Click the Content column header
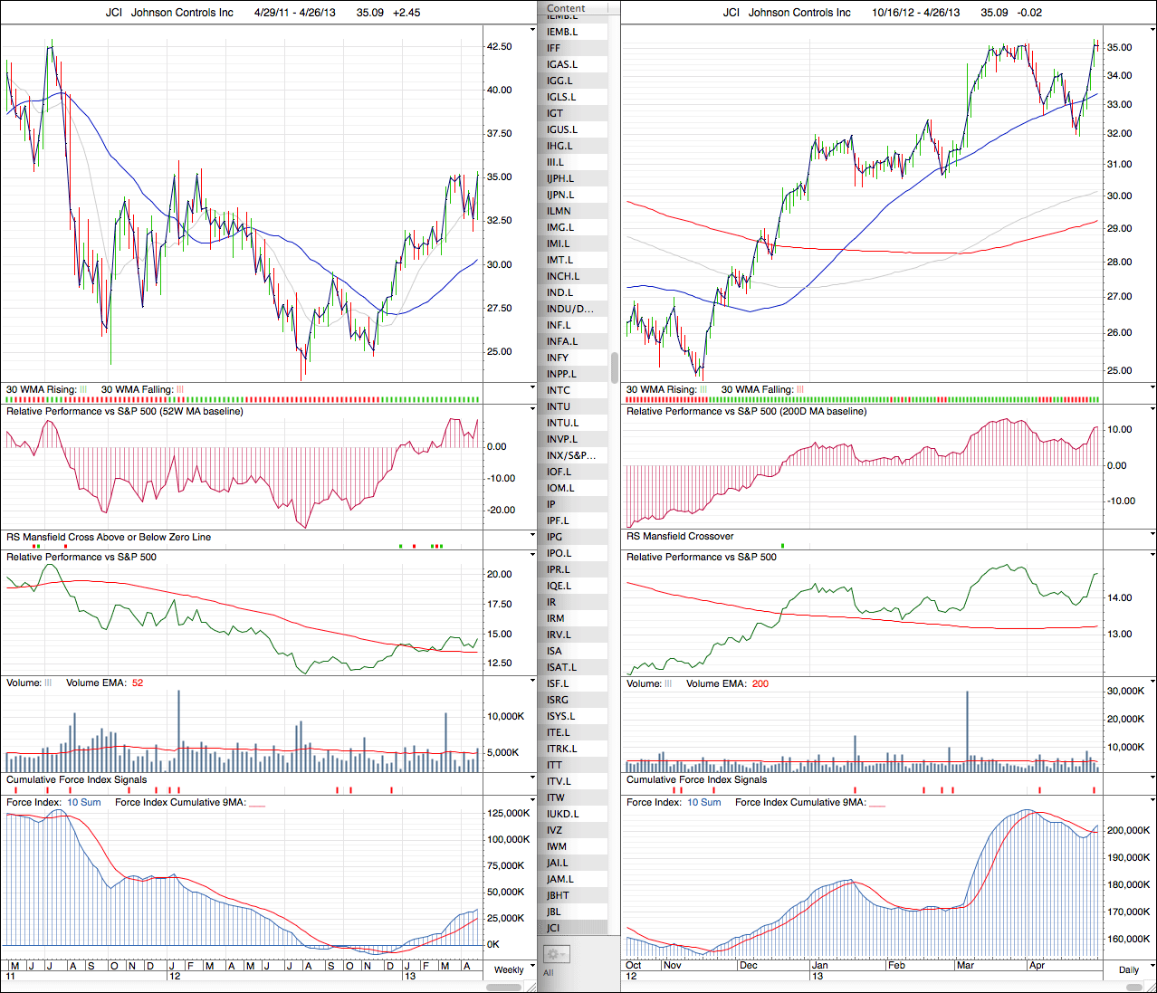 pyautogui.click(x=566, y=8)
